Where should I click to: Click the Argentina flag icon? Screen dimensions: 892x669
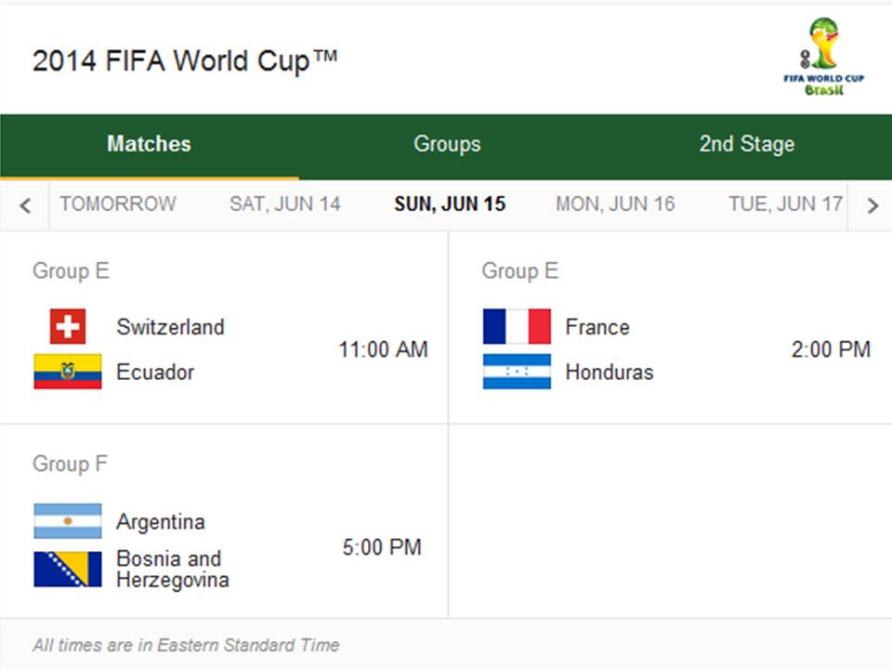pyautogui.click(x=68, y=521)
